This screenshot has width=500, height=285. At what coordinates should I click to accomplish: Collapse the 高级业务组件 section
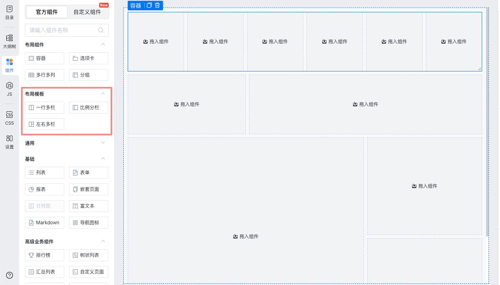point(103,241)
